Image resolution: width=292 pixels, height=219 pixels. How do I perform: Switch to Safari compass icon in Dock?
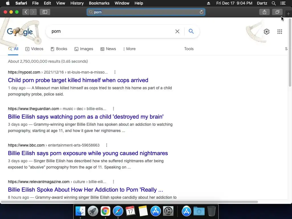[118, 211]
